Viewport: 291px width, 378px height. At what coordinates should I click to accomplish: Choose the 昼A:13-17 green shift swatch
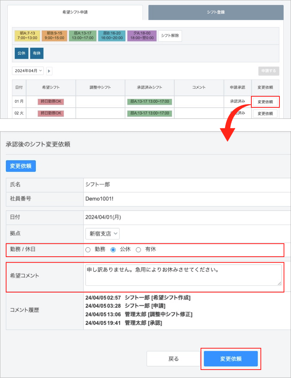pos(82,36)
